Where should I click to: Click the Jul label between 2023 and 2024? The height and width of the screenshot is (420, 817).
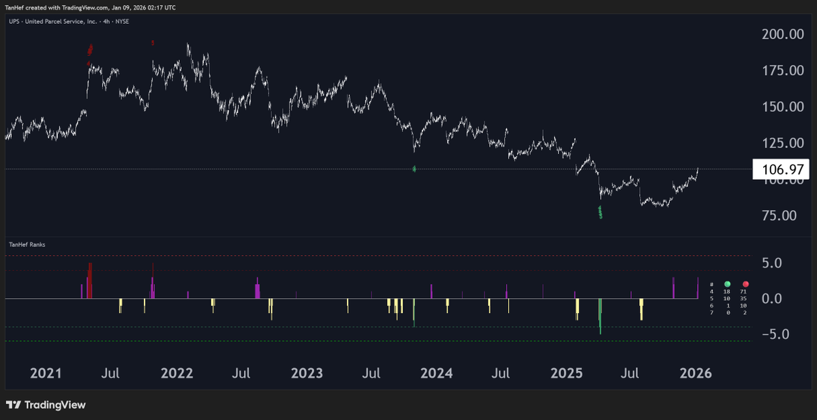pos(371,373)
